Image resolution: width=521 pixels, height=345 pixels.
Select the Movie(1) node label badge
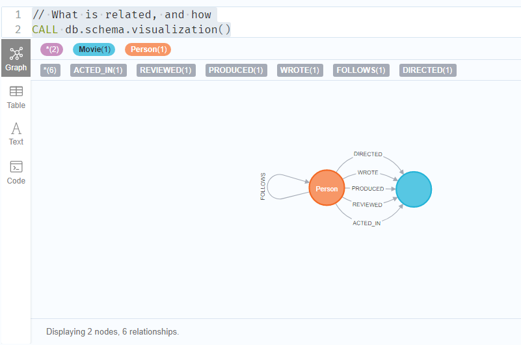[x=94, y=49]
